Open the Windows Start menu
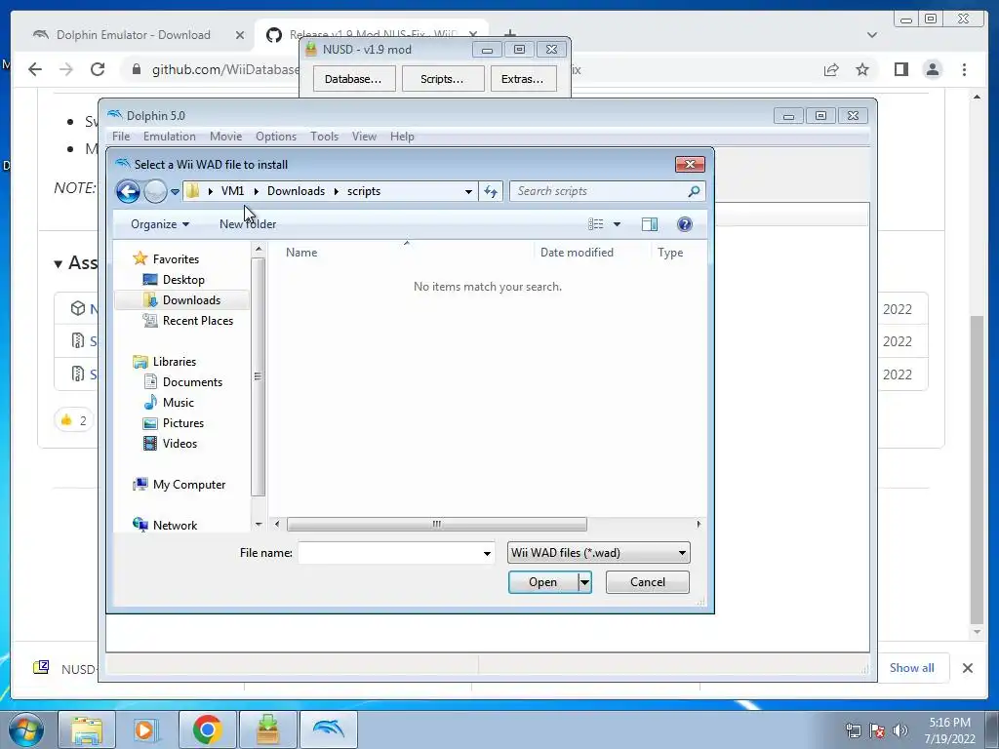The image size is (999, 749). (27, 729)
